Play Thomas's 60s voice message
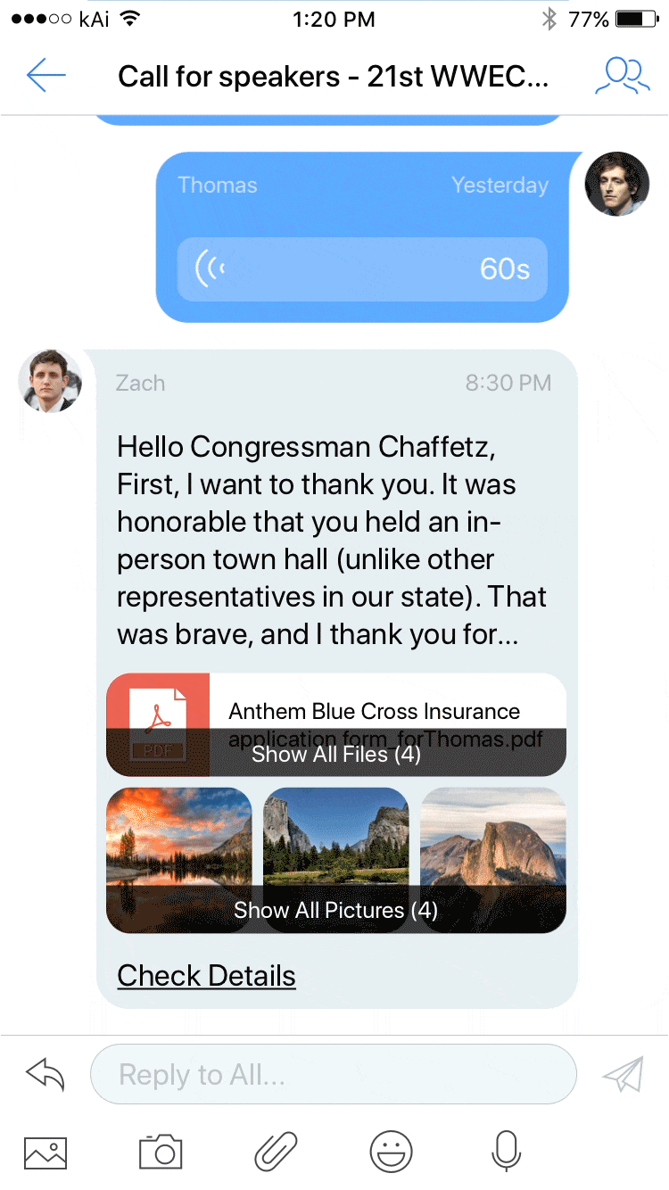 [x=362, y=269]
